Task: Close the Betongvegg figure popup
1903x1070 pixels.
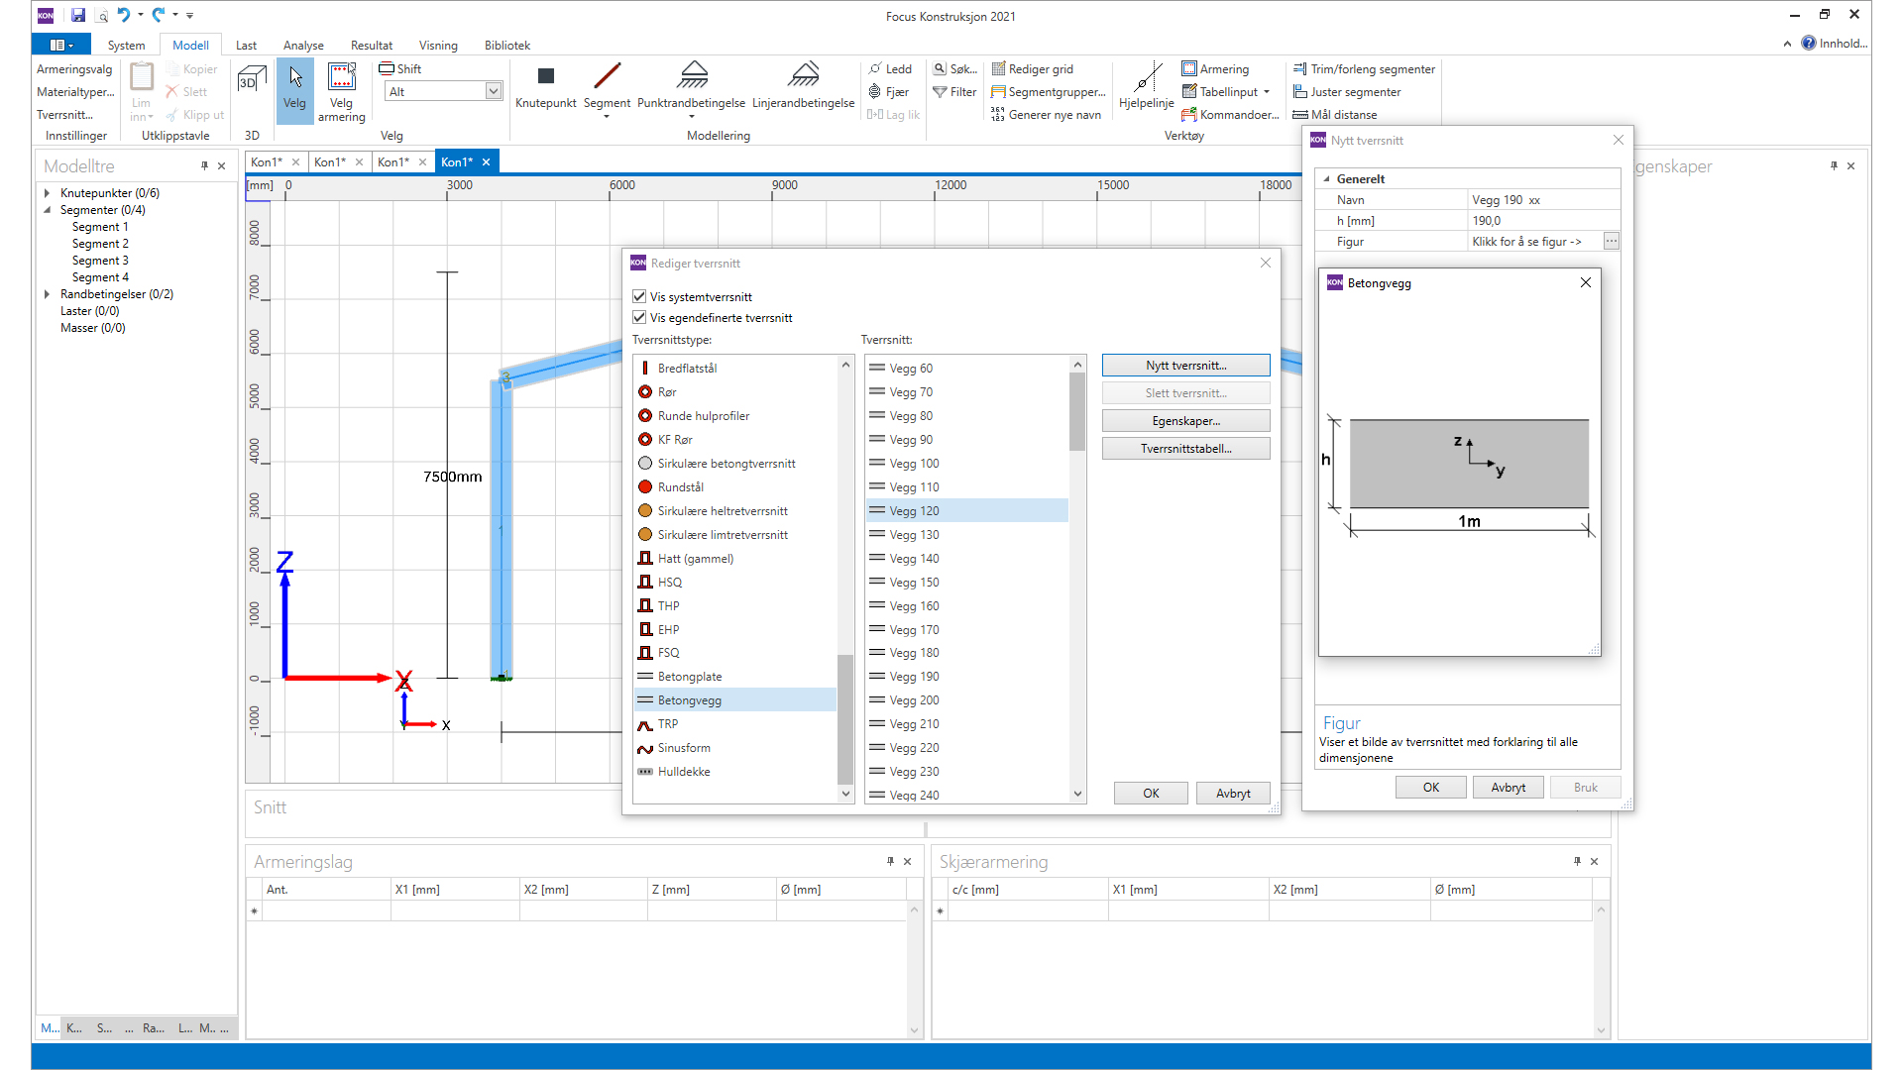Action: [1586, 282]
